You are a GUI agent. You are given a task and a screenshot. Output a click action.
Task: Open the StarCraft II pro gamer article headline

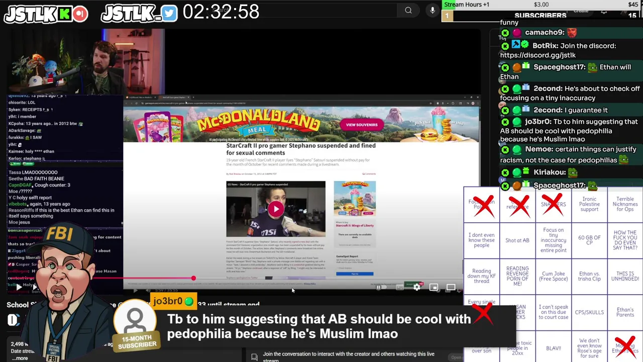(301, 149)
